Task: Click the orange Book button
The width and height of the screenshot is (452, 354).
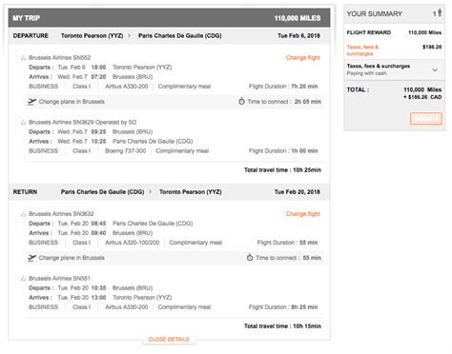Action: 426,119
